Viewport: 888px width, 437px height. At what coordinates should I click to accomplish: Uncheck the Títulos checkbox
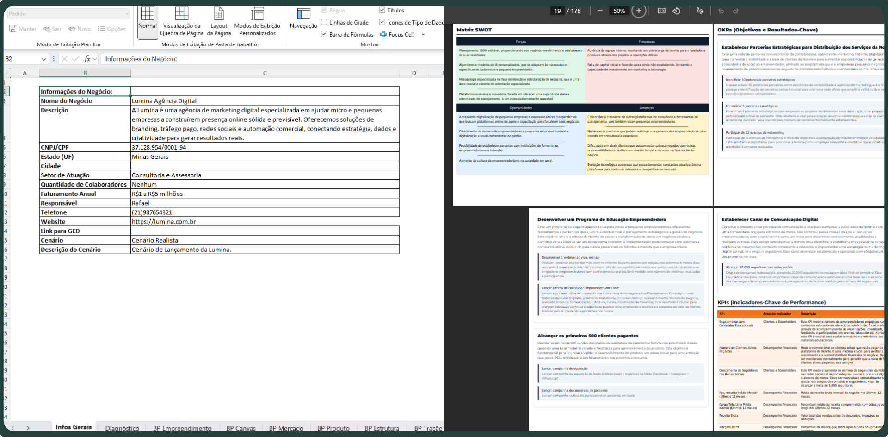tap(382, 10)
